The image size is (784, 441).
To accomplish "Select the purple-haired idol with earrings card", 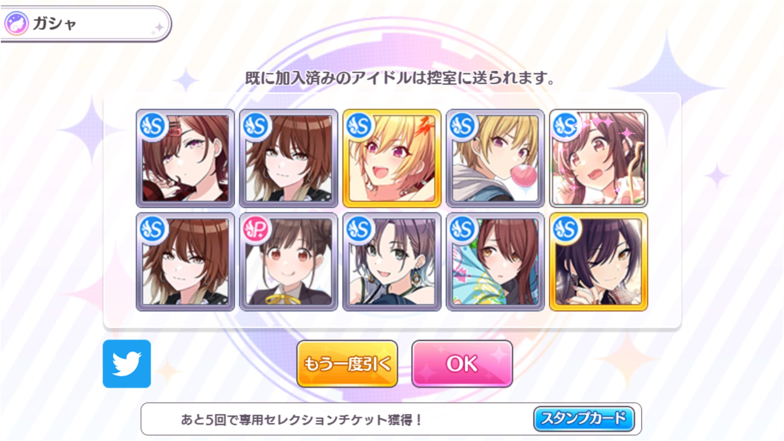I will point(392,262).
